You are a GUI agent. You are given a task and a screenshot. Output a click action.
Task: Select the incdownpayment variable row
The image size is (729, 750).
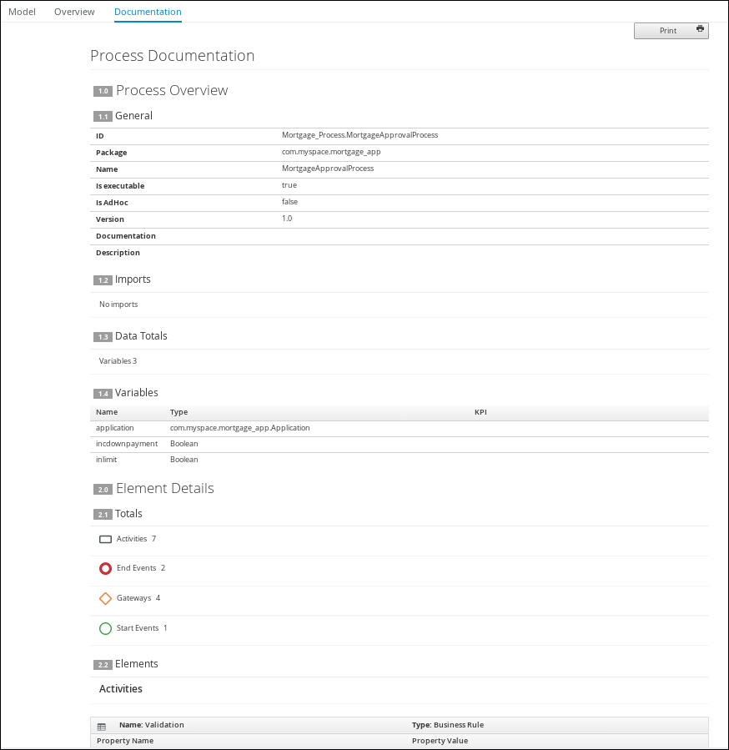(x=400, y=445)
